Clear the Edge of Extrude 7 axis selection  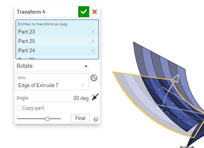(x=83, y=86)
